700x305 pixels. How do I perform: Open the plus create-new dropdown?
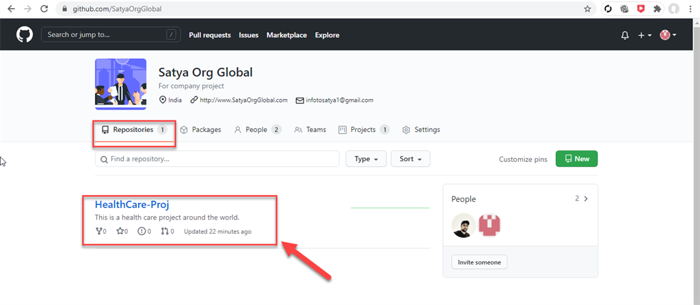645,36
